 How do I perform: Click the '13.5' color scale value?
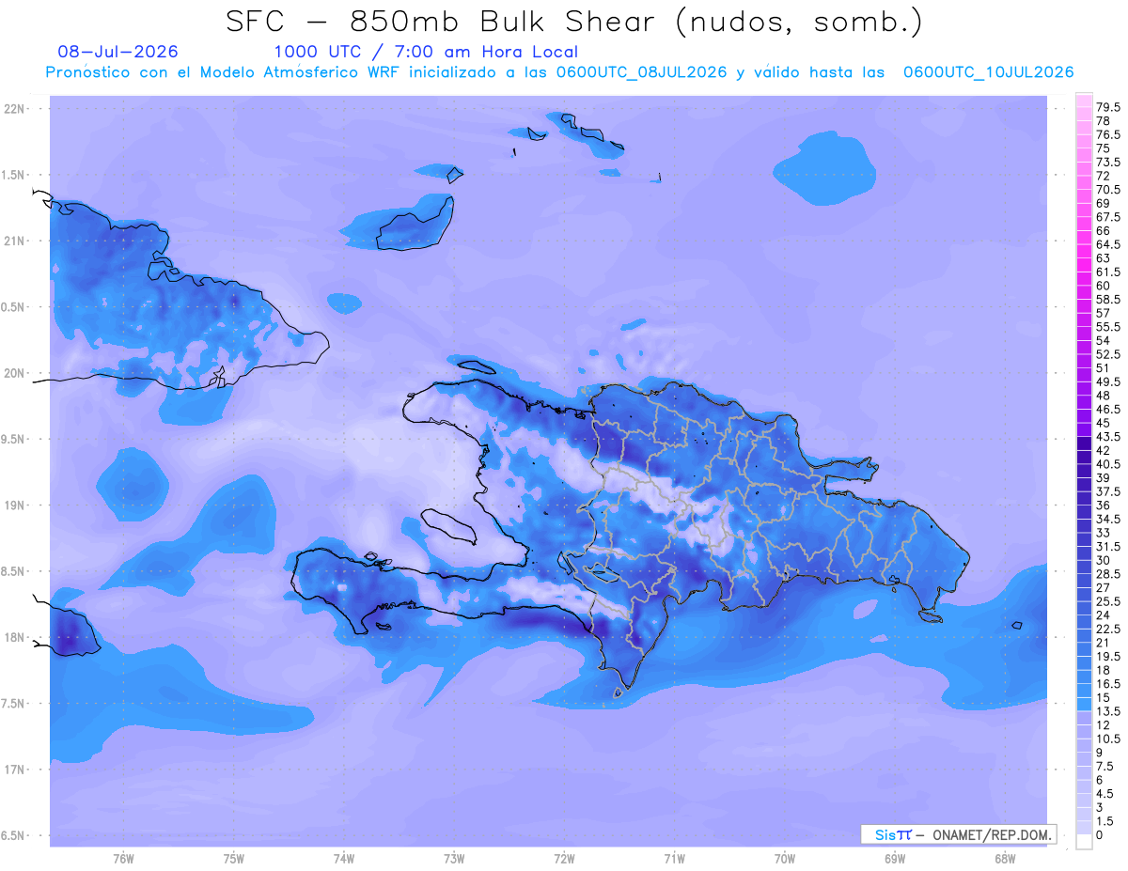pyautogui.click(x=1108, y=711)
